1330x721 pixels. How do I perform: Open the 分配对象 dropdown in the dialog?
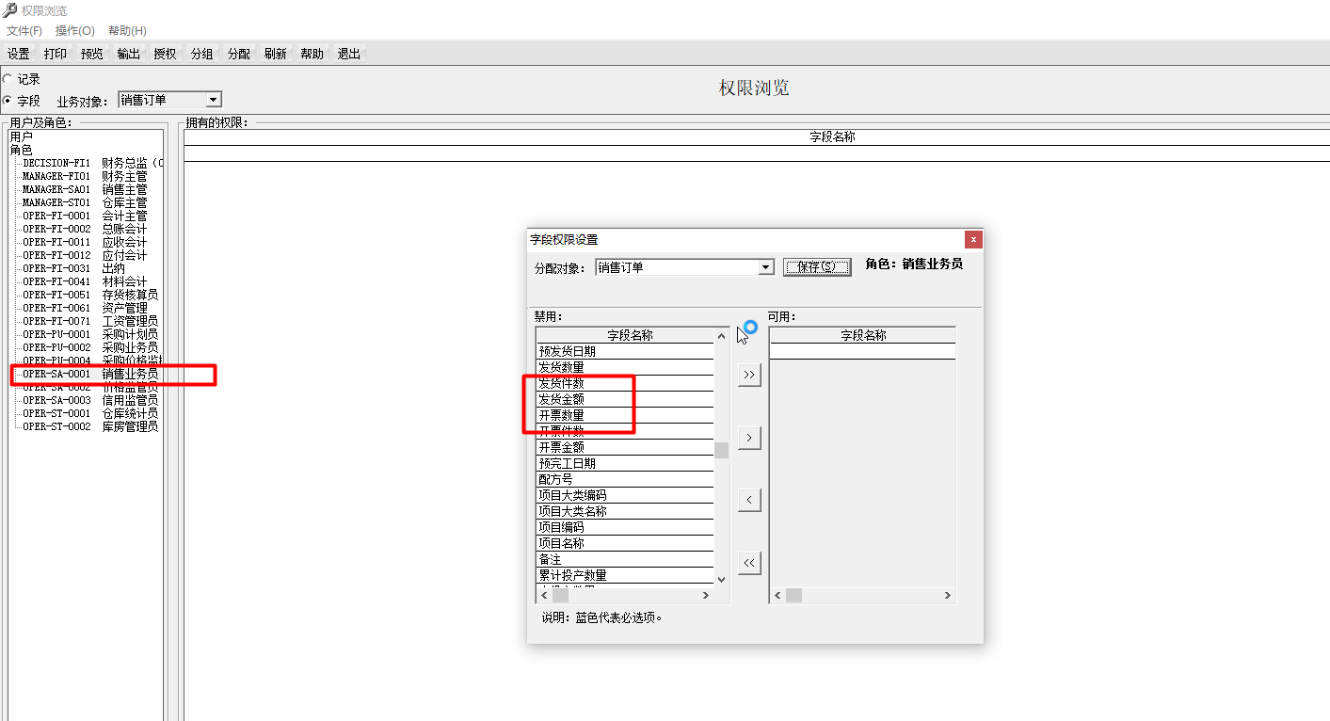click(765, 267)
